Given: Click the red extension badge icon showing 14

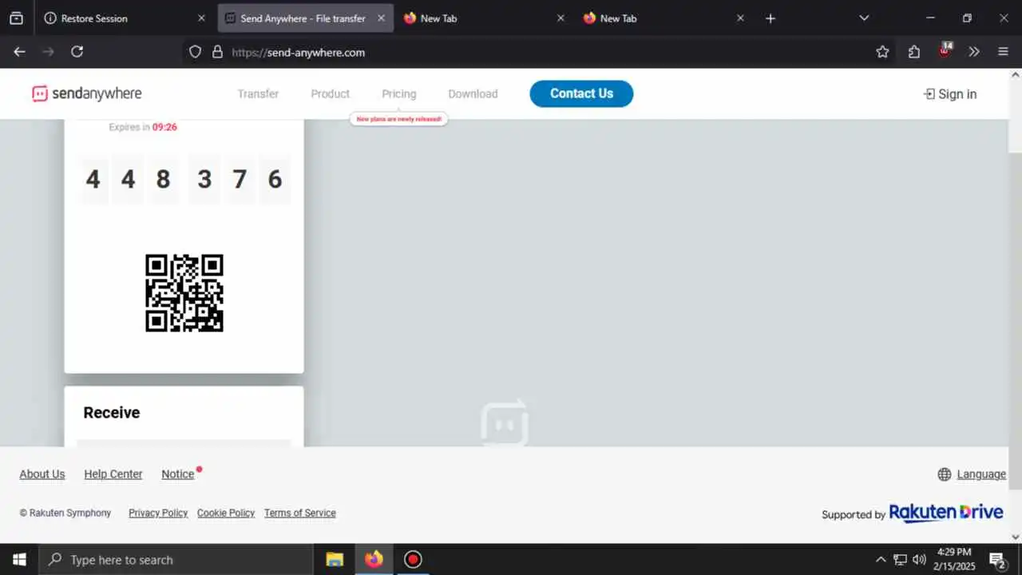Looking at the screenshot, I should pos(945,50).
